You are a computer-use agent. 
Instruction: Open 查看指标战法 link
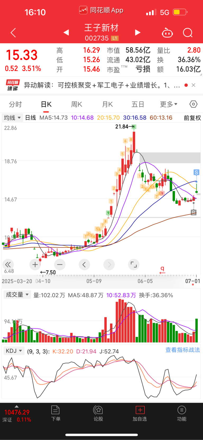[183, 350]
